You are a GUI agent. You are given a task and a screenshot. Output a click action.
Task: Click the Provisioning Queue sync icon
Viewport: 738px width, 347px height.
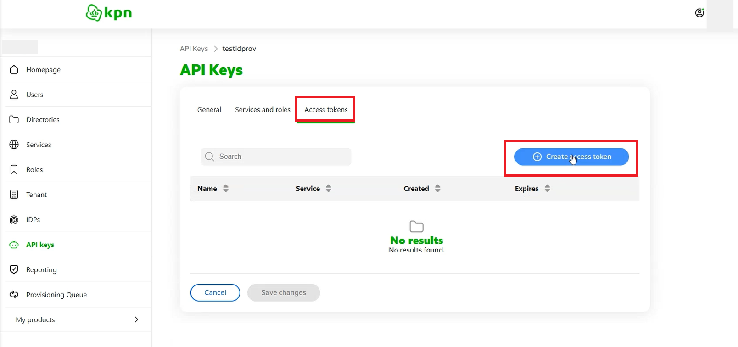[14, 295]
